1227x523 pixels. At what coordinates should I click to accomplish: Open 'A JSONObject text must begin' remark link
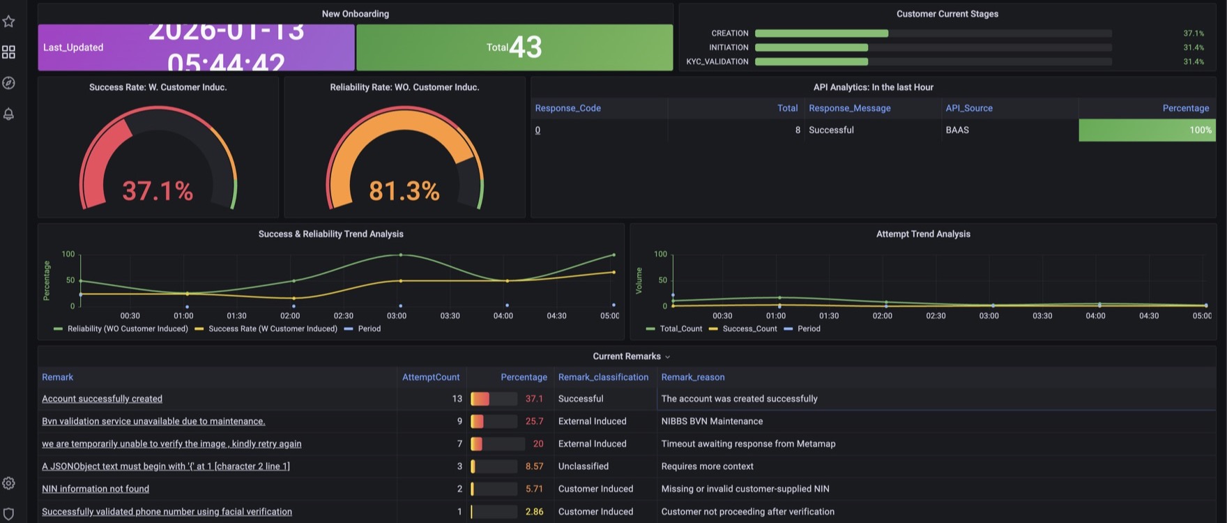pos(166,467)
